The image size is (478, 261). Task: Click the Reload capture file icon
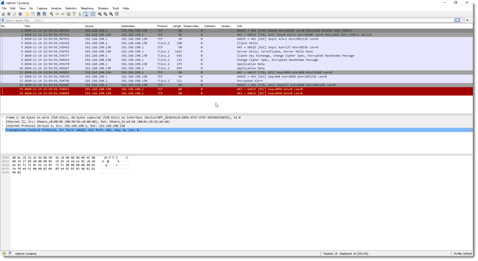click(44, 14)
